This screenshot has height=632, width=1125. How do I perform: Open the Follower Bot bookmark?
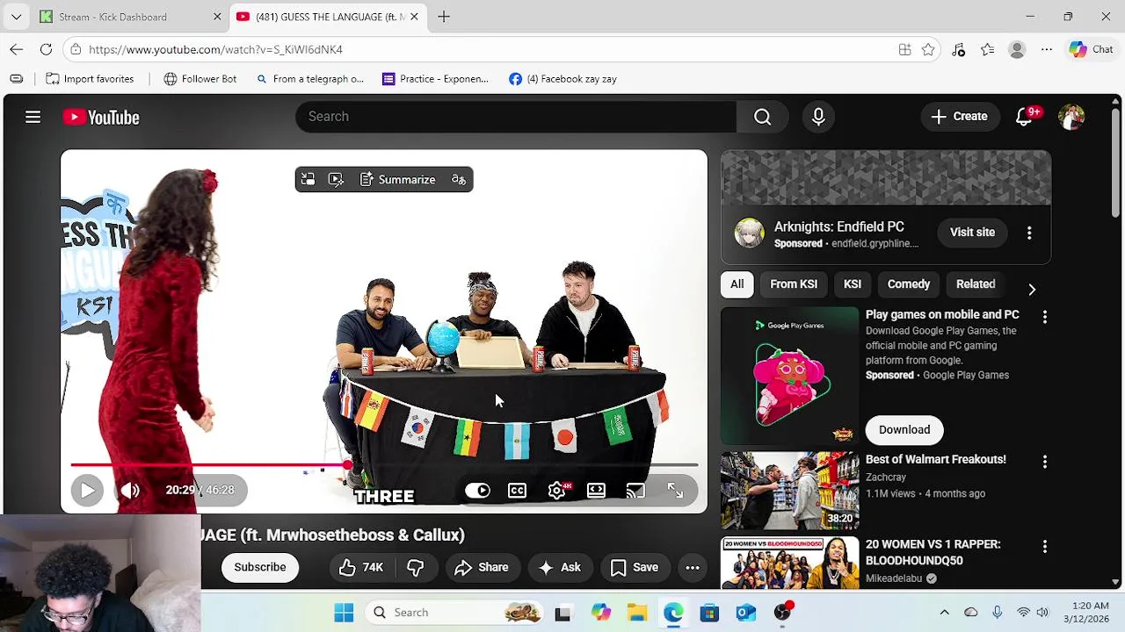tap(200, 79)
